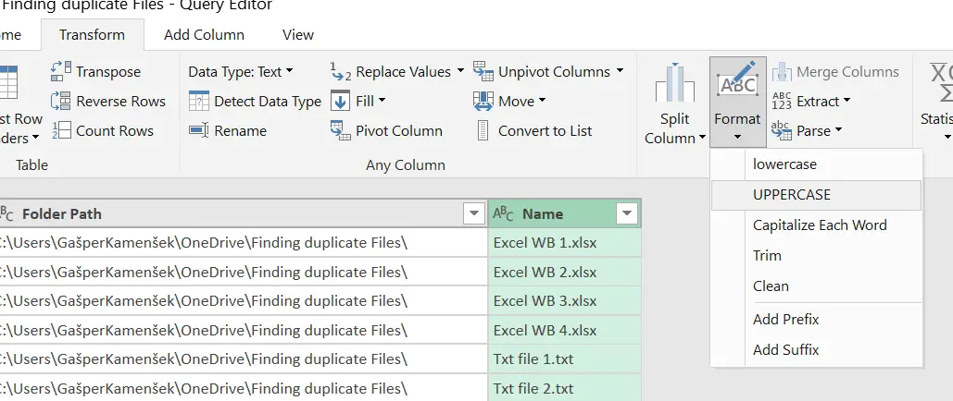The image size is (953, 401).
Task: Select the cell Excel WB 3.xlsx
Action: (565, 301)
